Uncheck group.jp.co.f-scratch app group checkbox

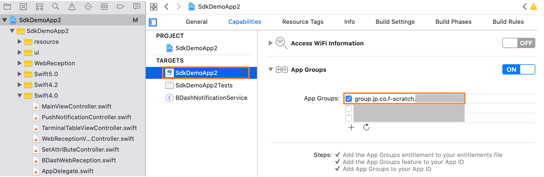tap(348, 99)
